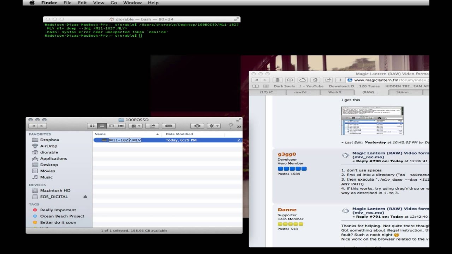Click the Terminal window title bar
Screen dimensions: 452x254
click(142, 19)
